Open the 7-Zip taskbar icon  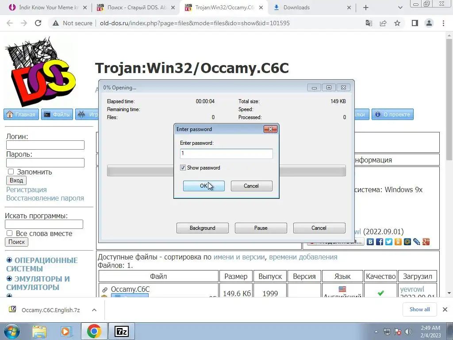(121, 331)
